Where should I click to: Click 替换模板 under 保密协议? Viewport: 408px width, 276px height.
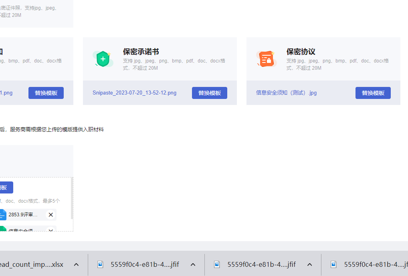[x=373, y=93]
